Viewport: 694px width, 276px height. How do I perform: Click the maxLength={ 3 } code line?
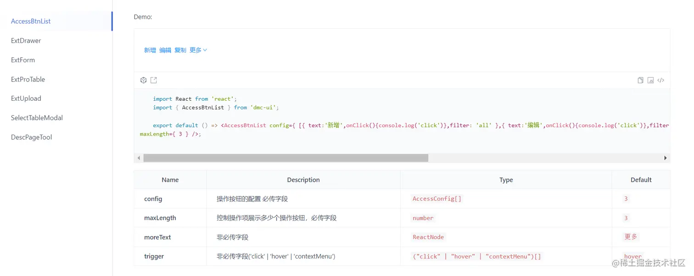170,134
